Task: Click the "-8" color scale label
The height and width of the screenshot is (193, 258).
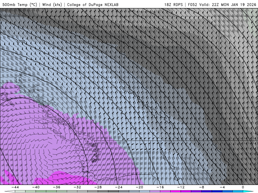Action: [201, 187]
